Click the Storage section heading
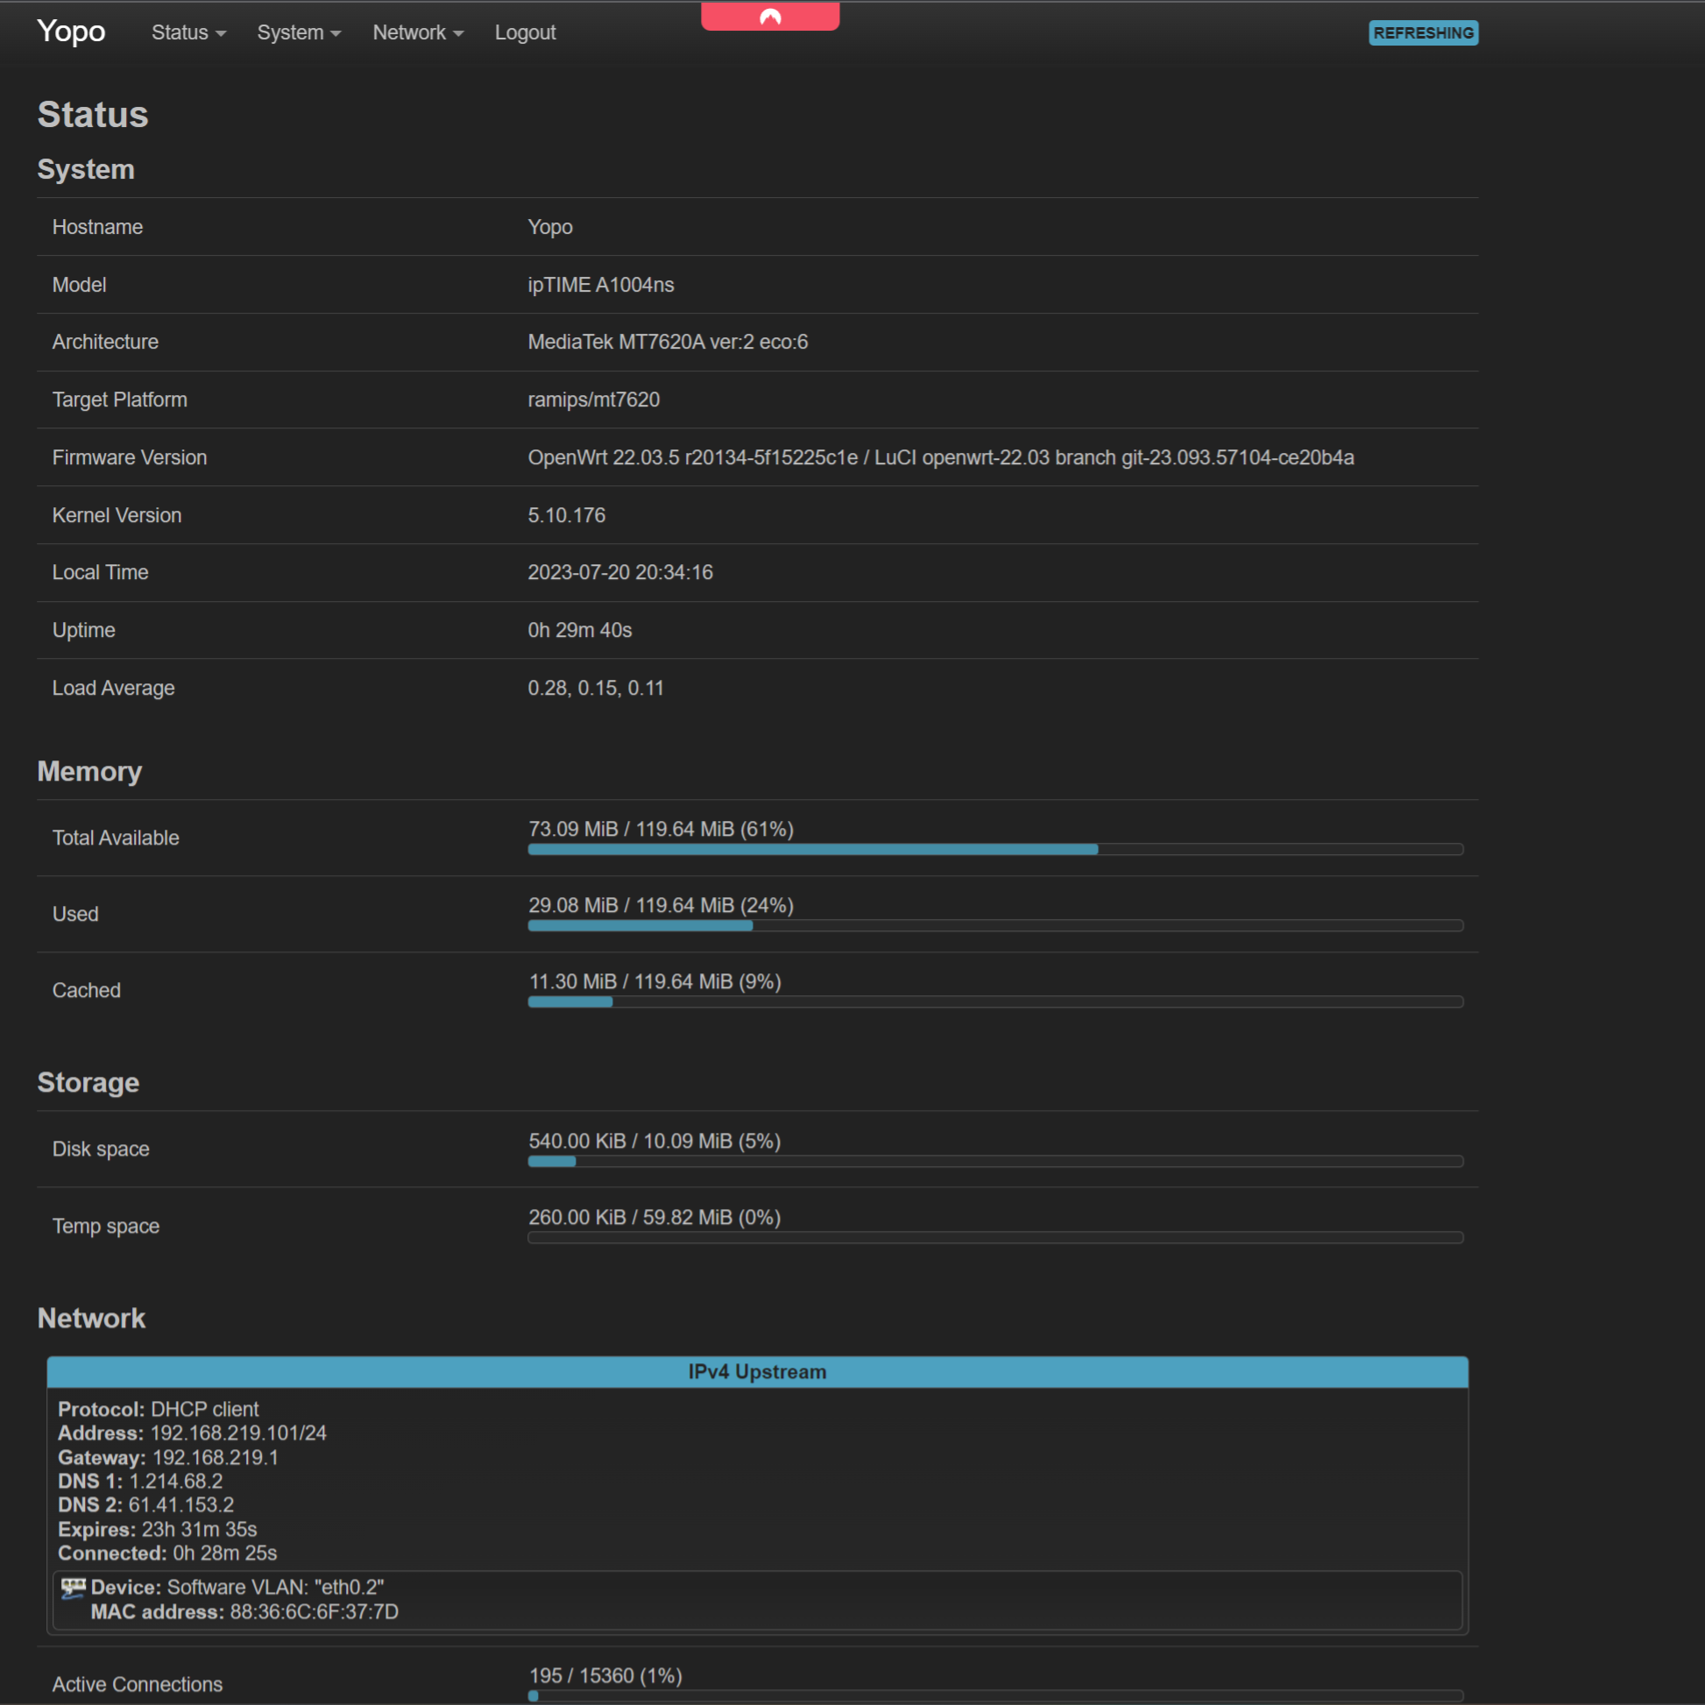 tap(88, 1082)
